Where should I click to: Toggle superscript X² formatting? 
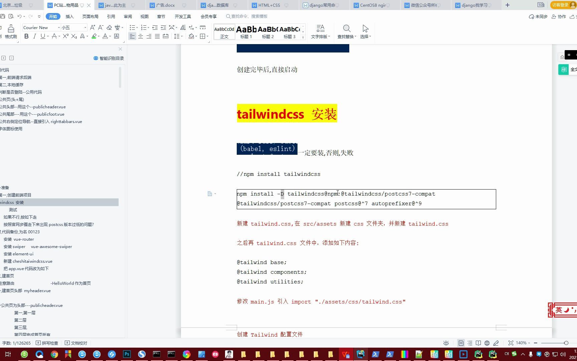(x=65, y=36)
